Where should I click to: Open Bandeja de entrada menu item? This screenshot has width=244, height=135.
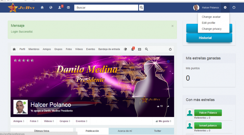pyautogui.click(x=109, y=49)
